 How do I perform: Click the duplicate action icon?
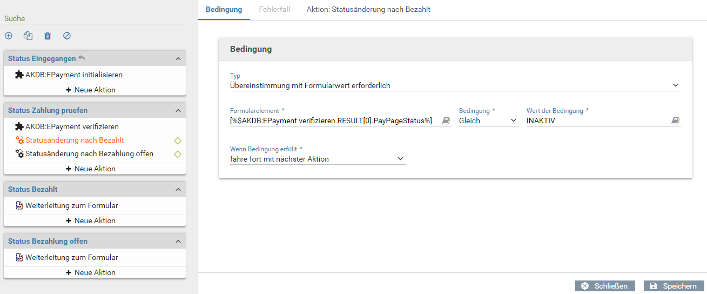[28, 36]
